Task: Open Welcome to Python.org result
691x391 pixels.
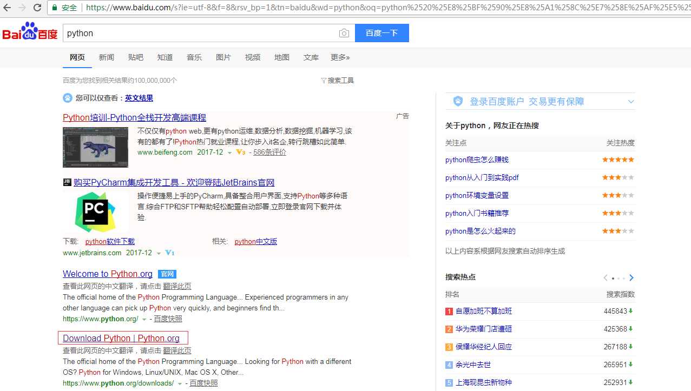Action: [x=108, y=274]
